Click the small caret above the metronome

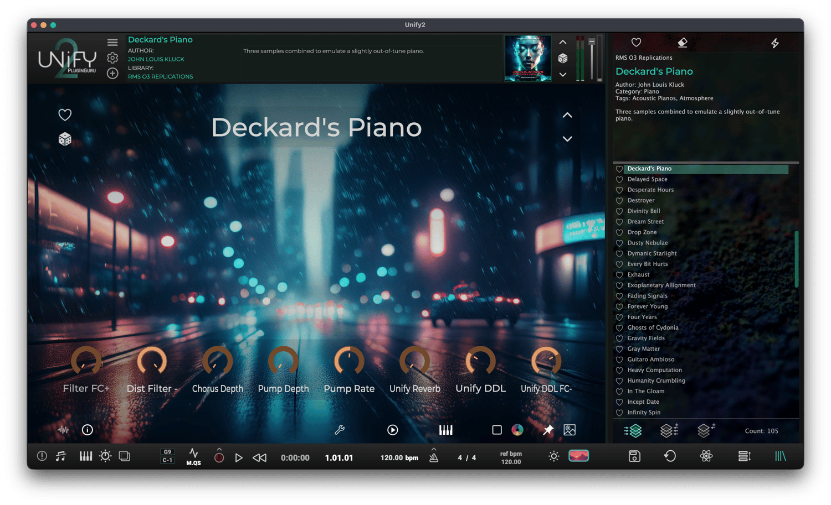click(x=434, y=449)
